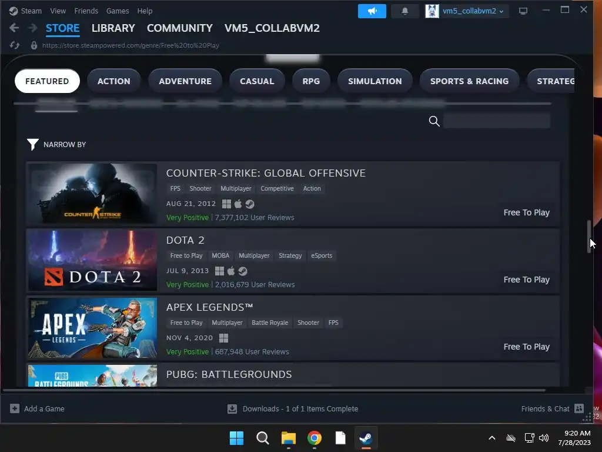
Task: Go forward with the forward arrow
Action: point(33,28)
